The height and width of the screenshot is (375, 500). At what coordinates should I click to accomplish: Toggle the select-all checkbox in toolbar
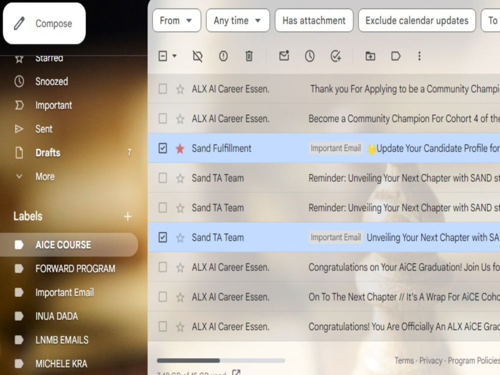[x=162, y=56]
